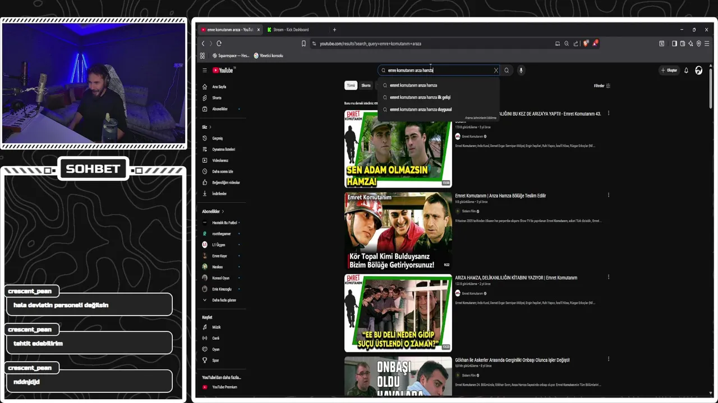Viewport: 718px width, 403px height.
Task: Click the Brave Rewards triangle icon
Action: click(x=595, y=44)
